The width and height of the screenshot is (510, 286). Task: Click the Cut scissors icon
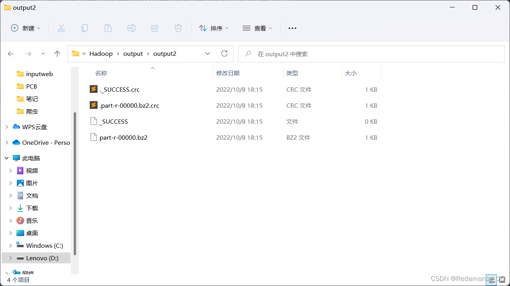pyautogui.click(x=61, y=28)
